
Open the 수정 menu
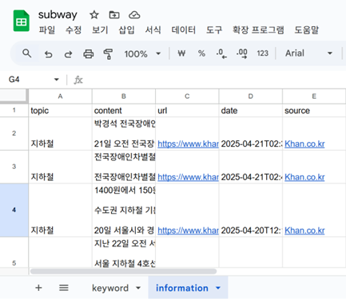(74, 30)
